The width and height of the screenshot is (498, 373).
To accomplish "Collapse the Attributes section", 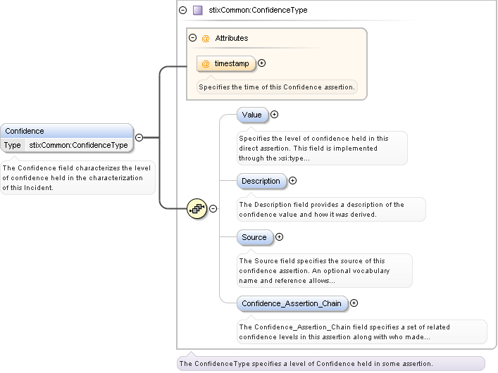I will 192,38.
